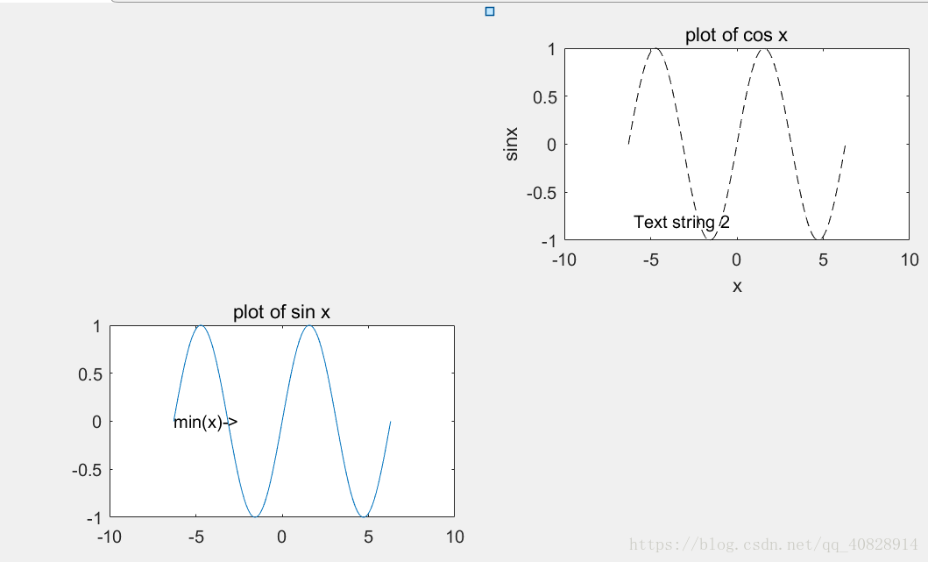
Task: Select the "x" axis label below cos plot
Action: (x=737, y=287)
